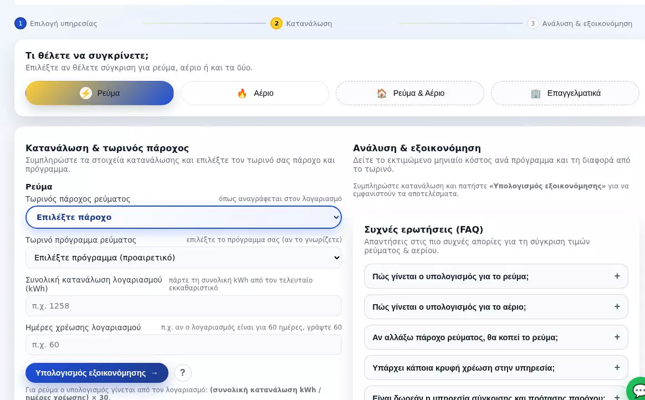Screen dimensions: 645x400
Task: Click the lightning bolt icon on Ρεύμα
Action: 85,93
